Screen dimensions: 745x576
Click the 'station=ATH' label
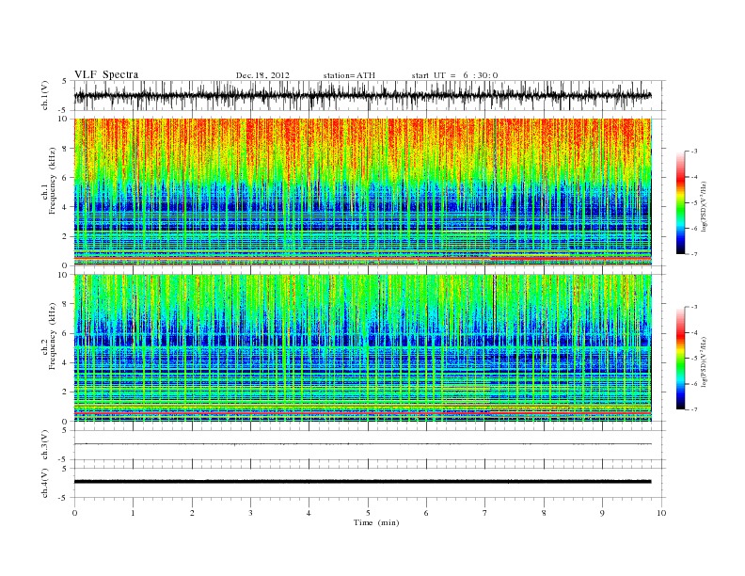pyautogui.click(x=349, y=75)
